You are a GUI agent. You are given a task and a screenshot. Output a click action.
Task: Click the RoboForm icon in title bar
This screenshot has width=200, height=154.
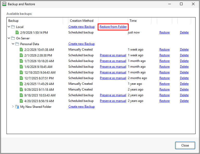(4, 4)
